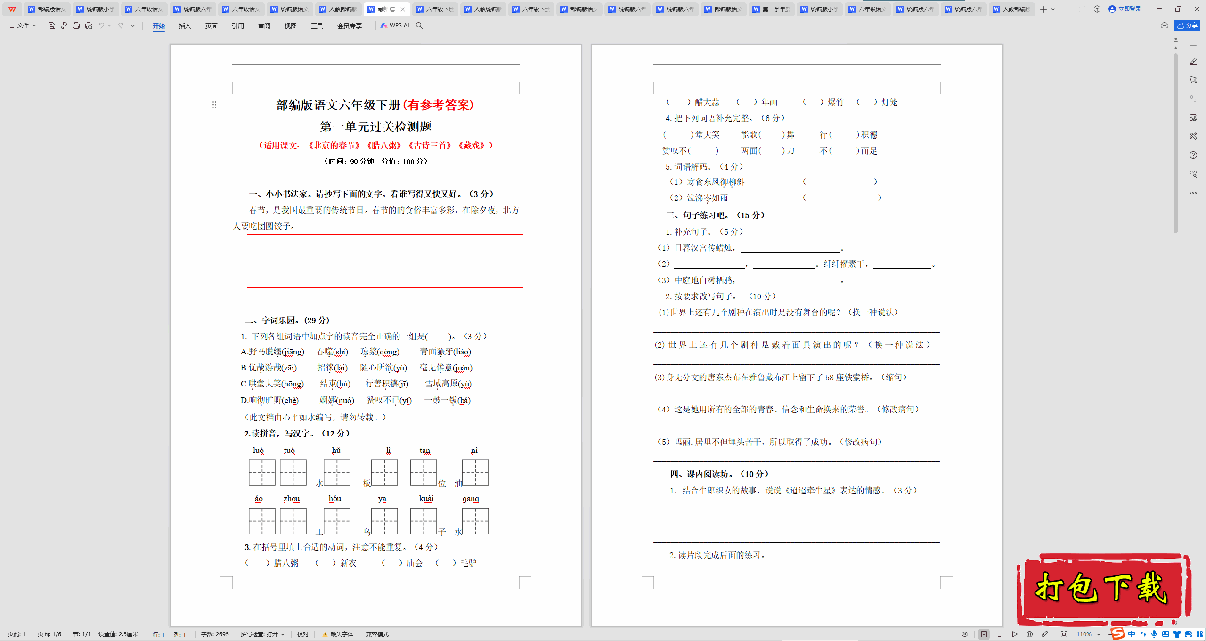Switch to web layout globe icon

coord(1030,634)
